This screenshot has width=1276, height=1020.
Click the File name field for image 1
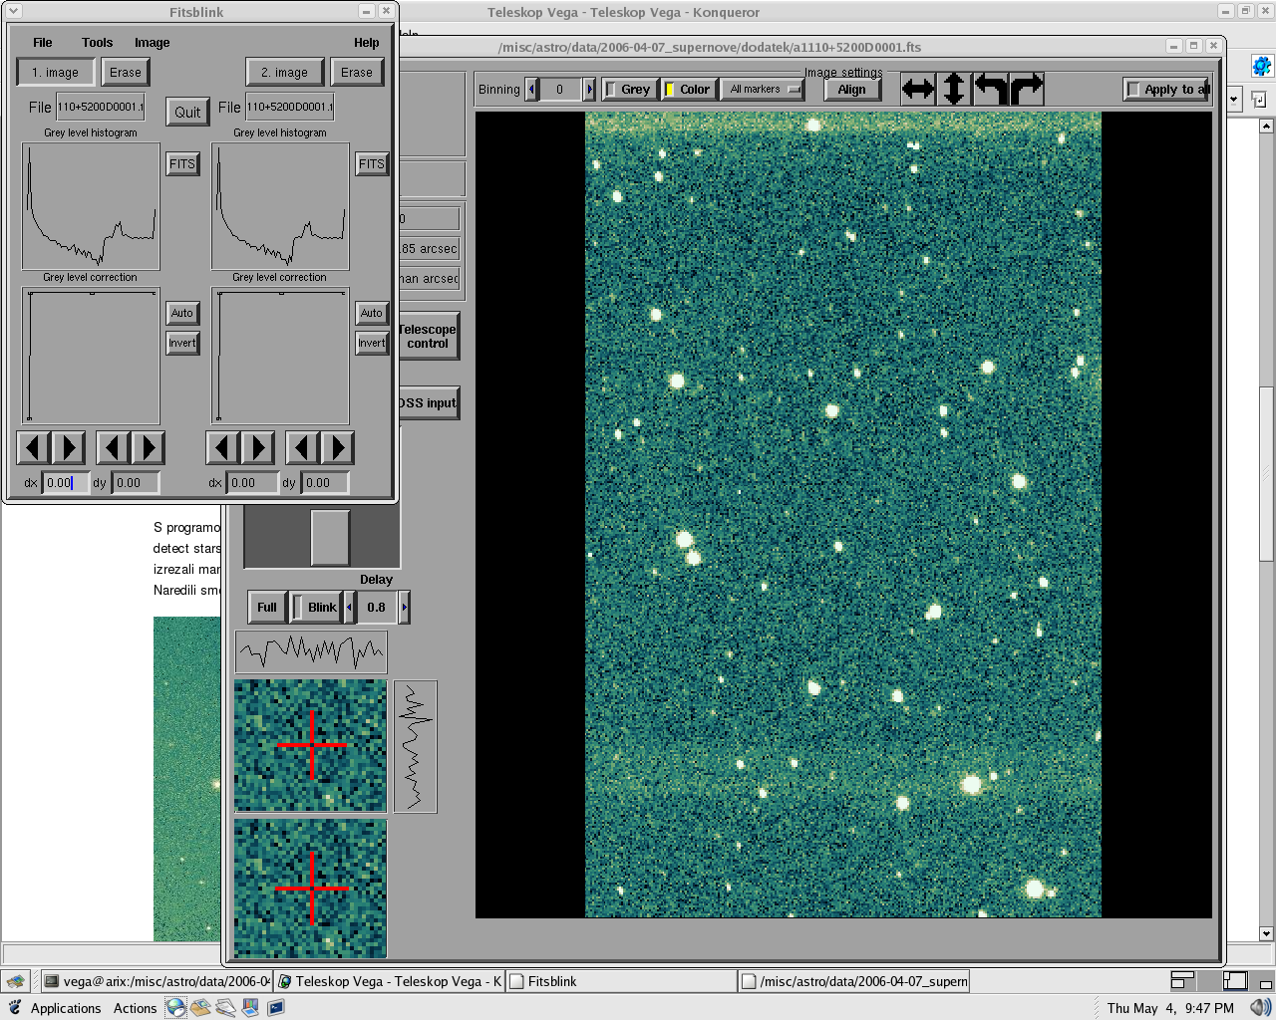click(101, 107)
